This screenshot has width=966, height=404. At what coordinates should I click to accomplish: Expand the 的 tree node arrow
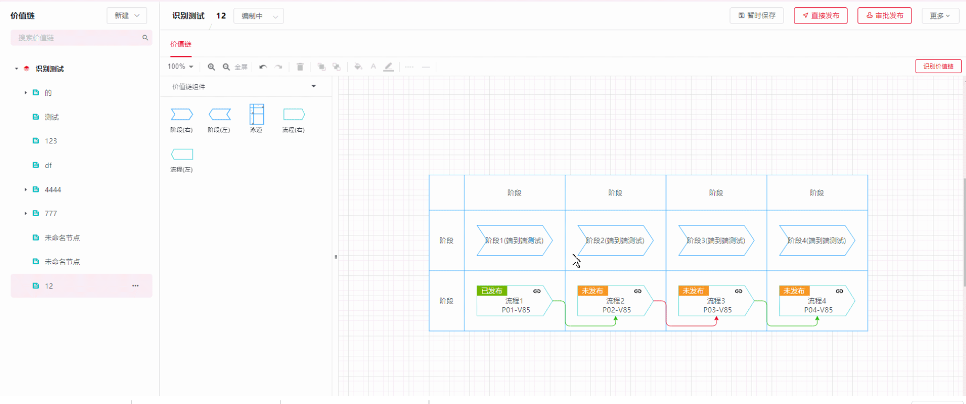[x=25, y=93]
